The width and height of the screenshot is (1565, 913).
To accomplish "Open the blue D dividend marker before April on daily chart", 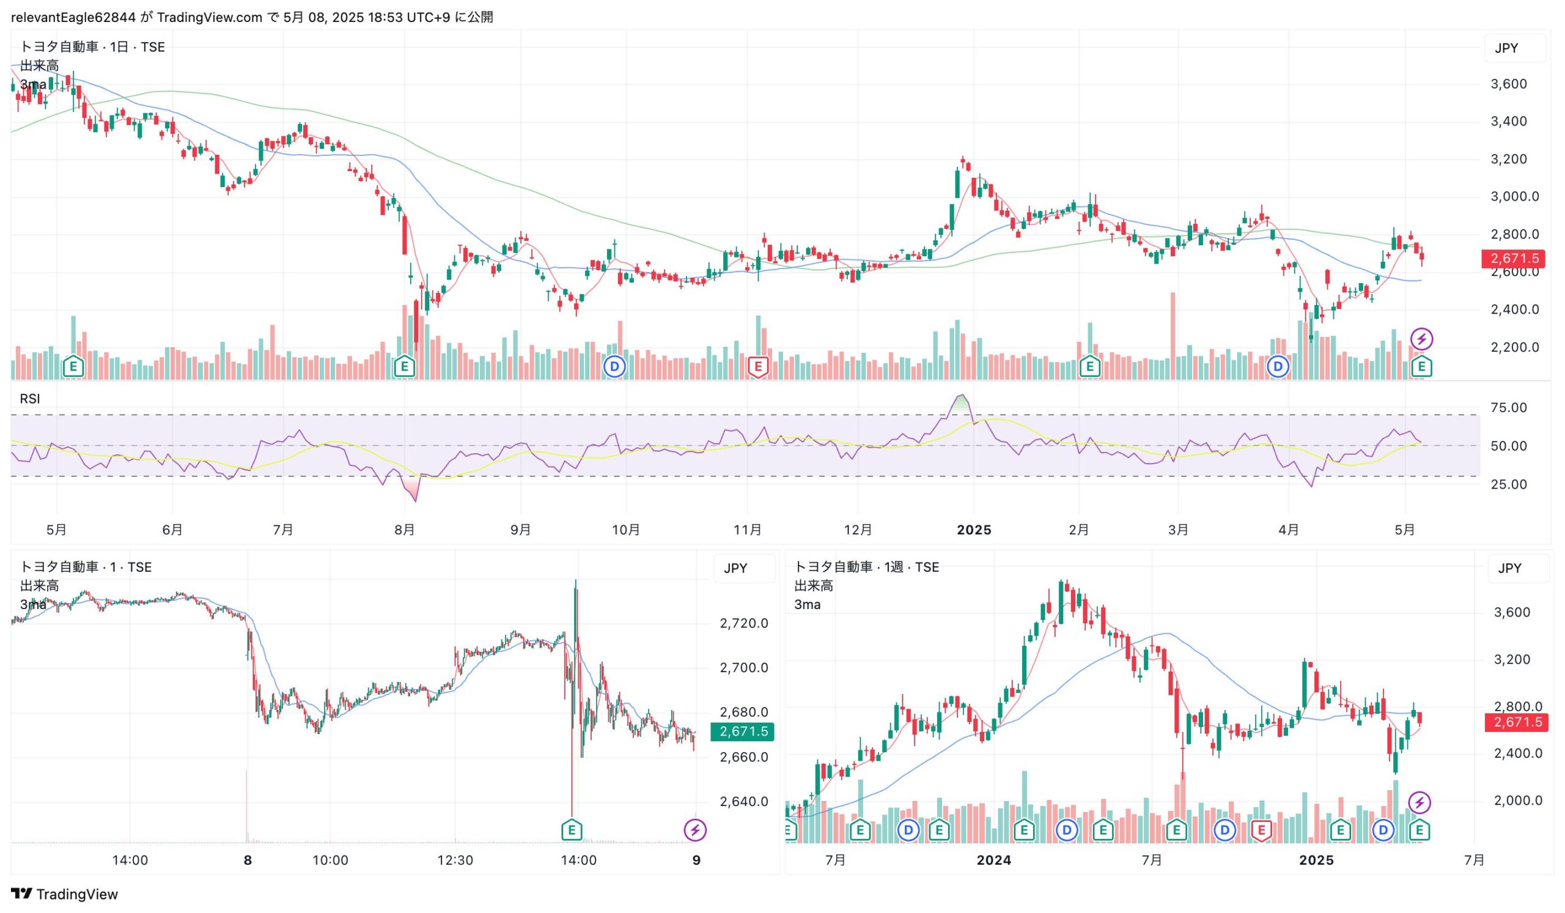I will (1278, 366).
